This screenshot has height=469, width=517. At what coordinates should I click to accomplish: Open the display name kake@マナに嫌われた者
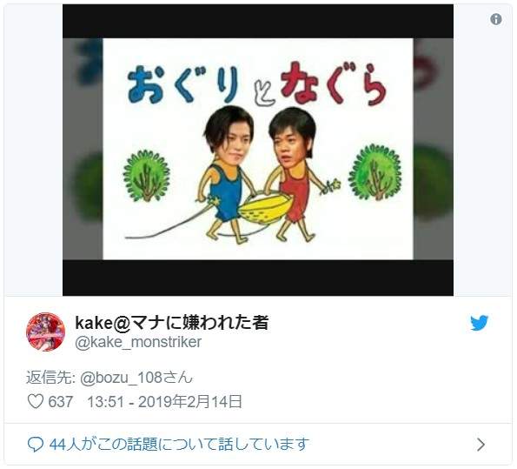click(172, 322)
